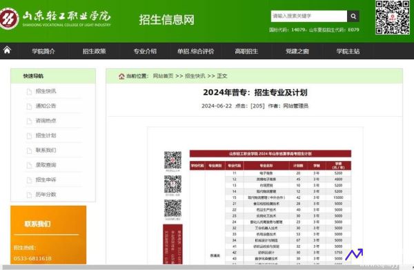414x270 pixels.
Task: Click the college logo emblem
Action: click(x=9, y=19)
